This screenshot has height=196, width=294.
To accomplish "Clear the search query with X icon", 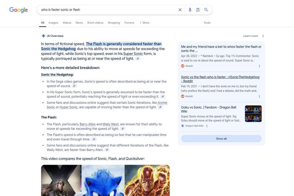I will click(180, 10).
